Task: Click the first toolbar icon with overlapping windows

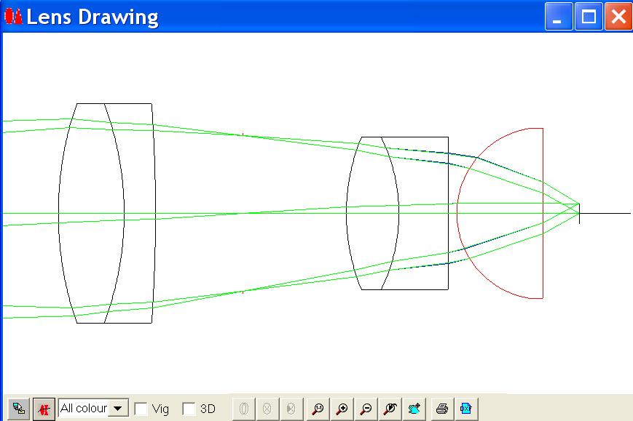Action: pyautogui.click(x=18, y=409)
